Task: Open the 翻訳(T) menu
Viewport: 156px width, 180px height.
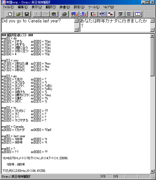Action: click(x=51, y=7)
